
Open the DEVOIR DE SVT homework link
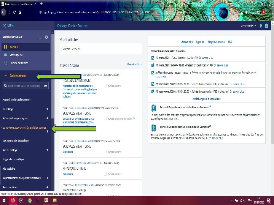click(80, 122)
